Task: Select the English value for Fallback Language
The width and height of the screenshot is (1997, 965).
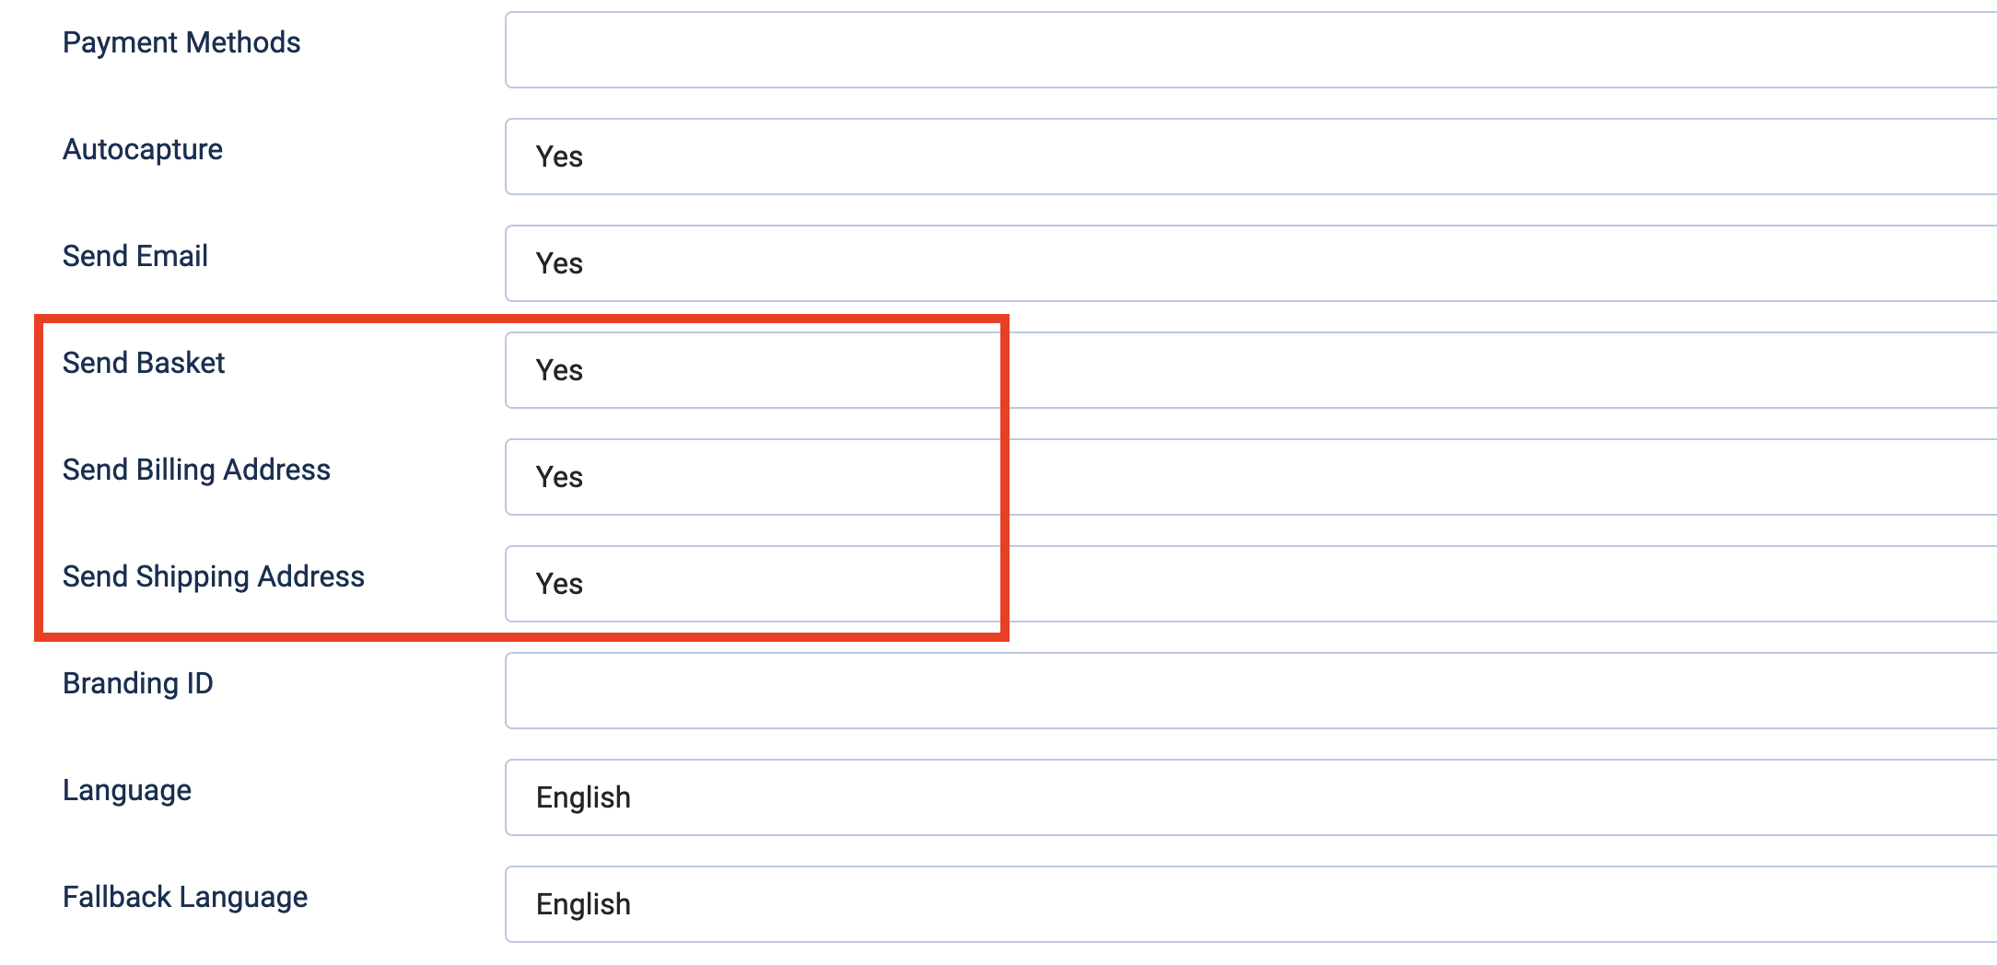Action: click(x=584, y=904)
